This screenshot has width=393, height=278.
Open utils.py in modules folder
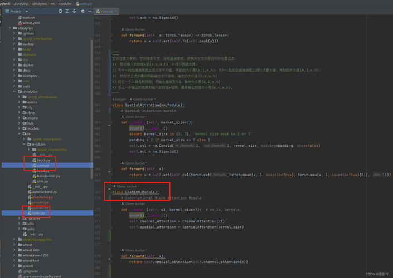coord(42,181)
